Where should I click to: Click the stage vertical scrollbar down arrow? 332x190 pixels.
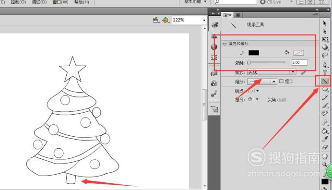[204, 186]
